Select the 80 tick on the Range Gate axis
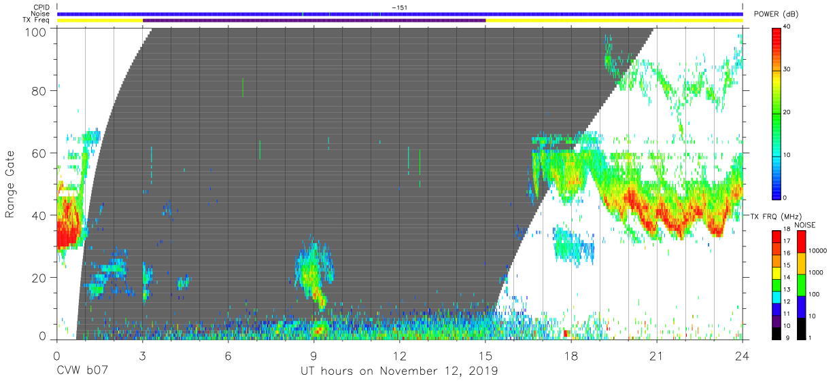The height and width of the screenshot is (385, 835). tap(39, 90)
